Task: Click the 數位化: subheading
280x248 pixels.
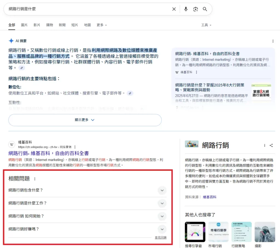Action: click(x=15, y=87)
